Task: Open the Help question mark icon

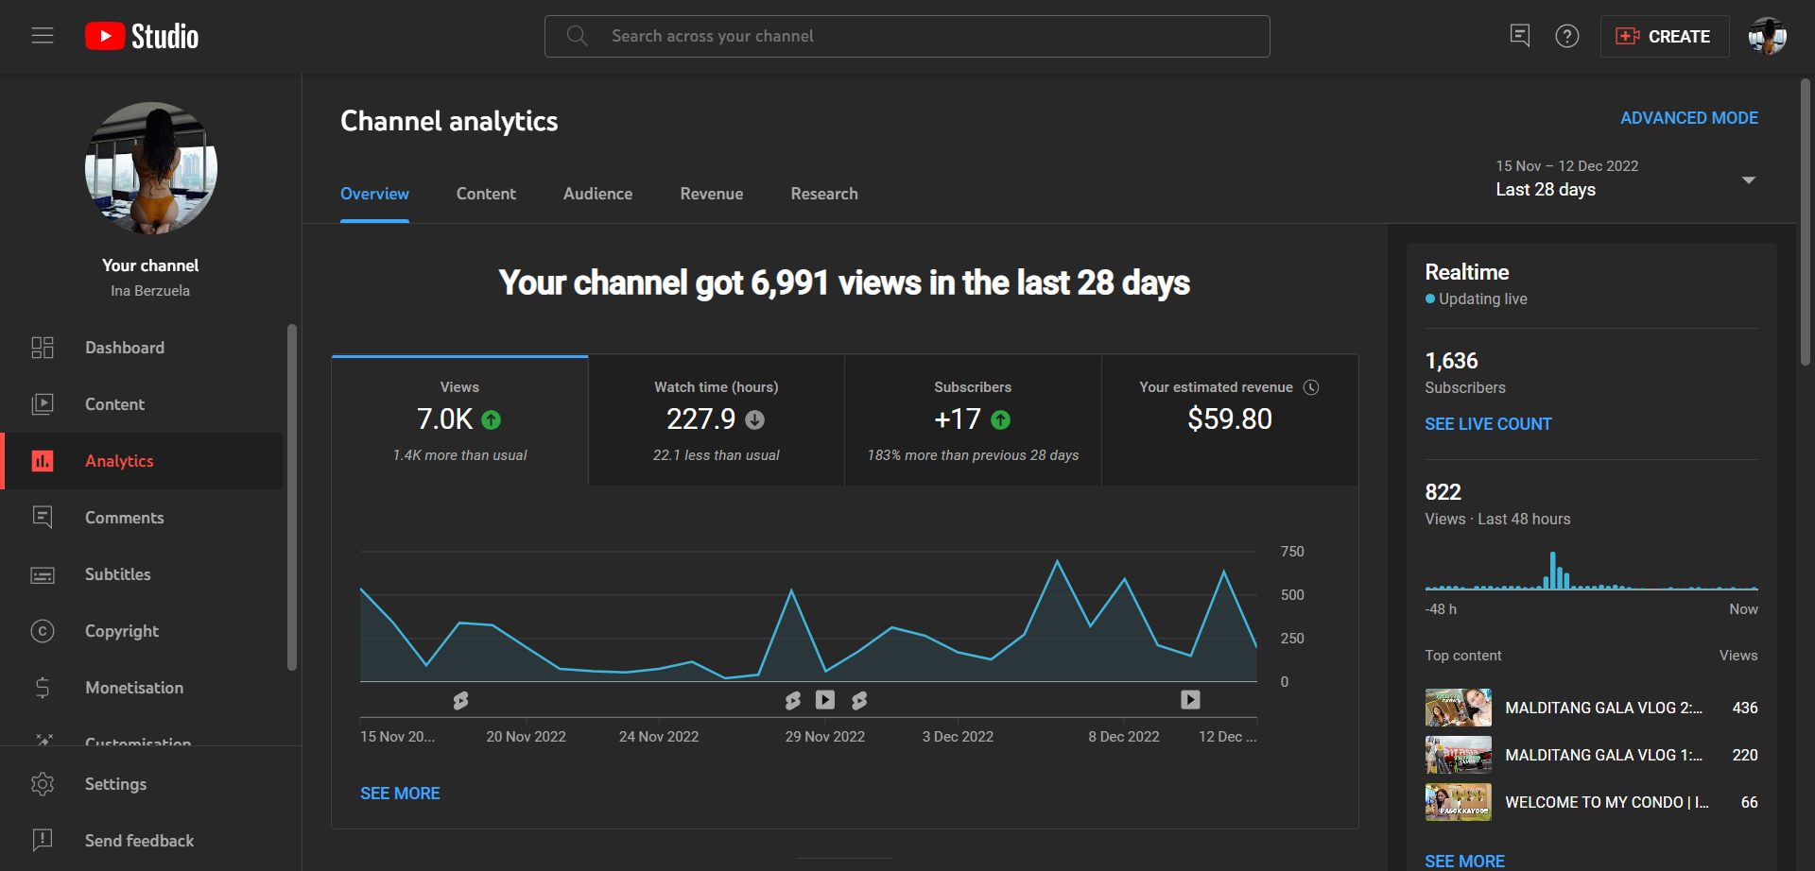Action: (x=1567, y=36)
